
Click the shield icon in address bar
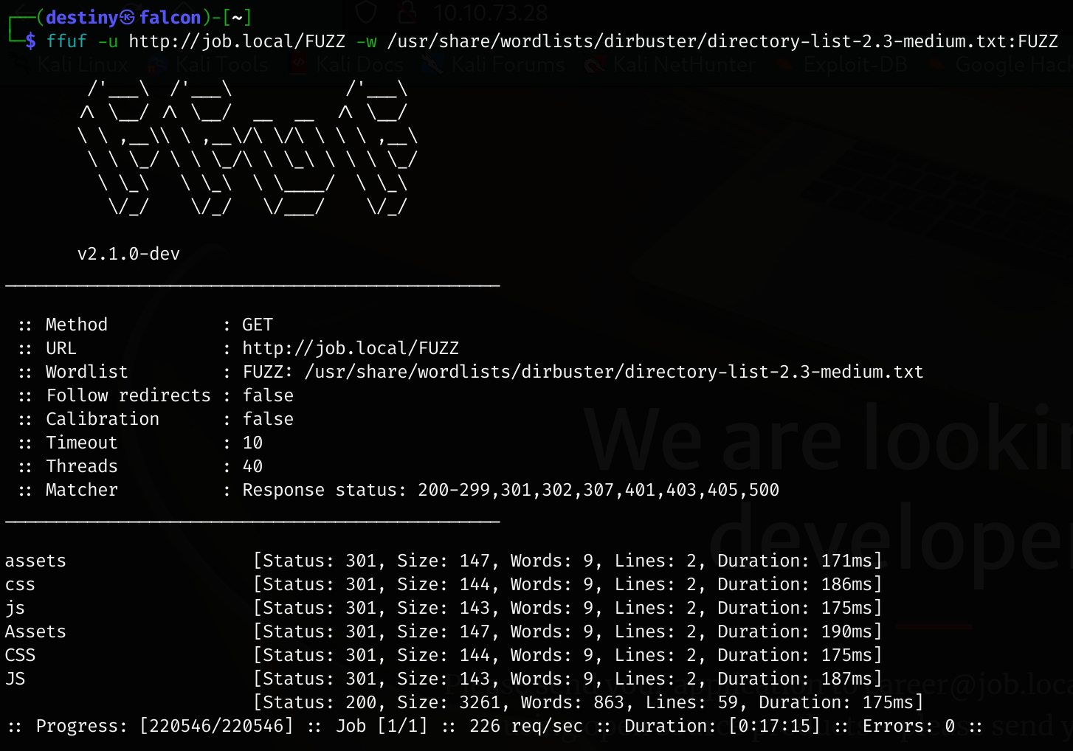click(366, 13)
